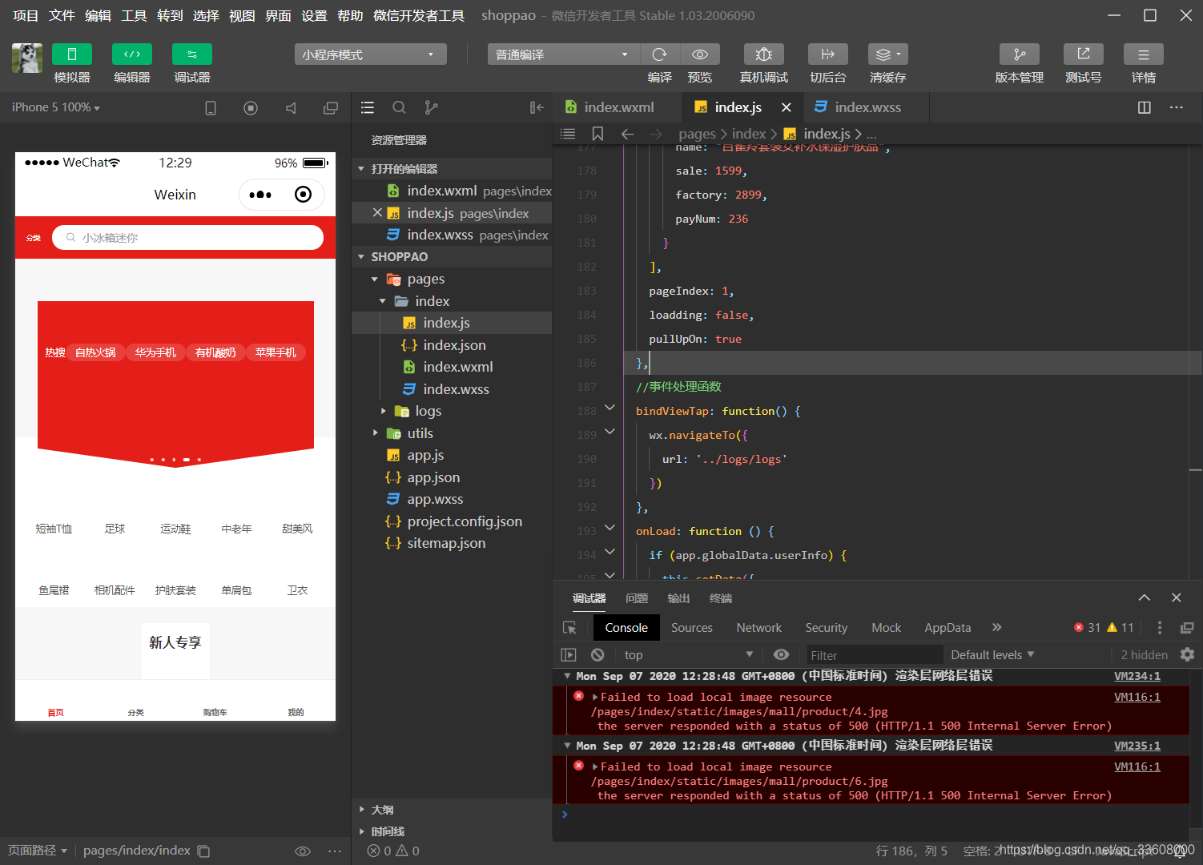The image size is (1203, 865).
Task: Collapse the explorer sidebar panel
Action: [537, 107]
